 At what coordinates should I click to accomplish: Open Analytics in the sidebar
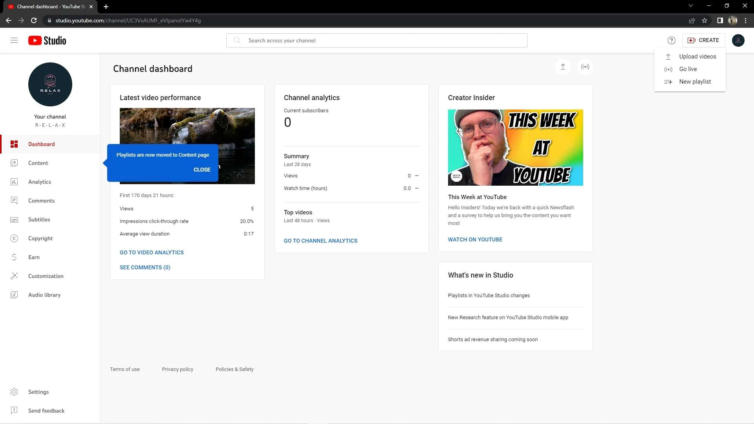39,182
